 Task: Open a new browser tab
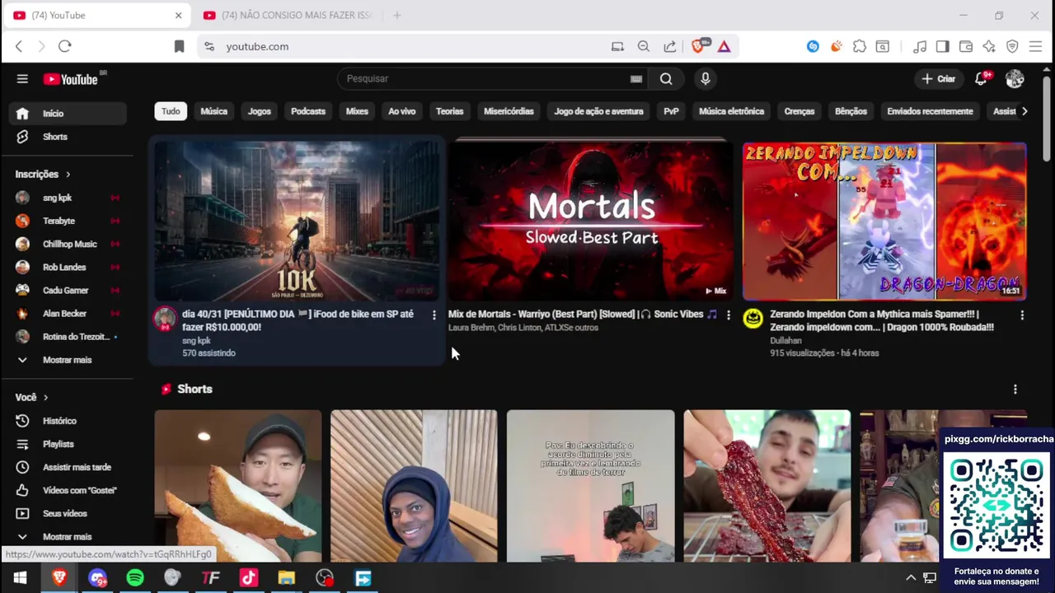coord(396,16)
